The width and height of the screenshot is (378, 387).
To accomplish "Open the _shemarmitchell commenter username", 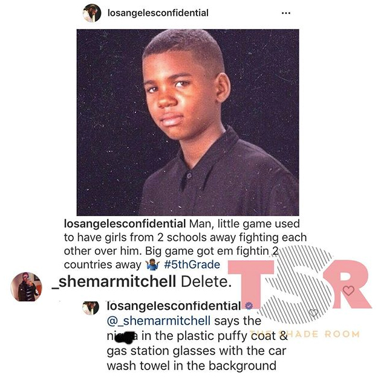I will tap(114, 281).
